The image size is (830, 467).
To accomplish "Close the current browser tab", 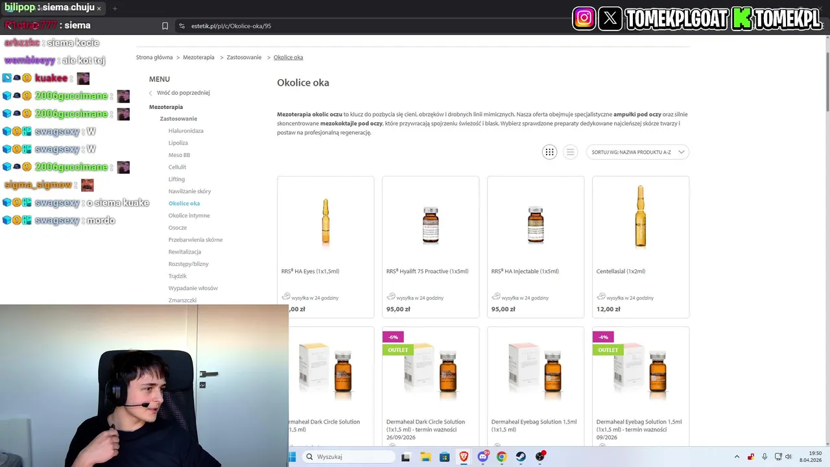I will pos(99,8).
